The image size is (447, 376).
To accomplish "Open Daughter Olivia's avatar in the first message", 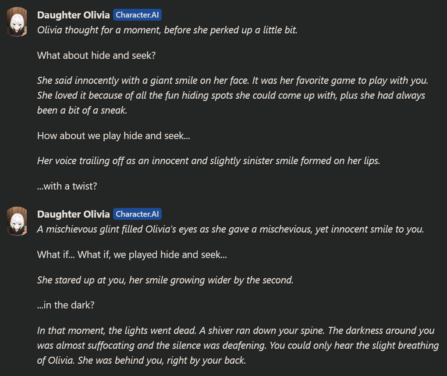I will (x=17, y=21).
